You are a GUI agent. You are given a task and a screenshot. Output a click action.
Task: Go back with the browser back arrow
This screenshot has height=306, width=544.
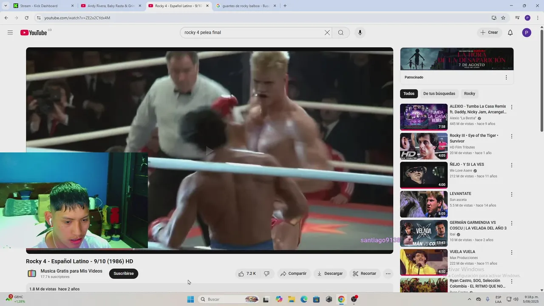click(x=6, y=18)
